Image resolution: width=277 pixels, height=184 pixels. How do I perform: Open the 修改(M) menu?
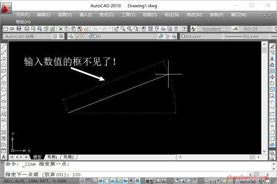194,15
